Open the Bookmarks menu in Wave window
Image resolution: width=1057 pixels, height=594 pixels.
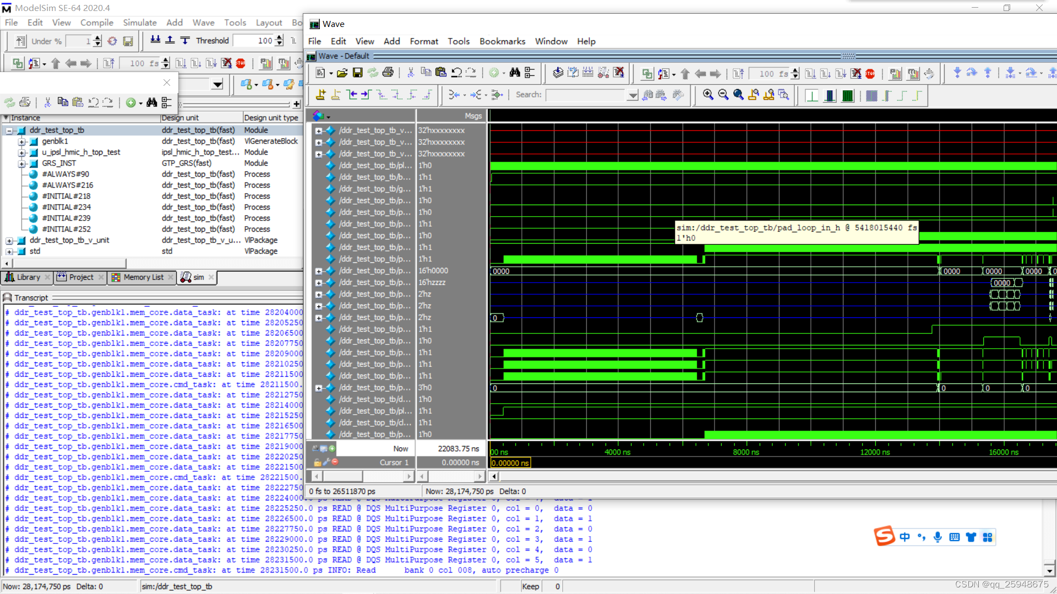click(x=502, y=41)
